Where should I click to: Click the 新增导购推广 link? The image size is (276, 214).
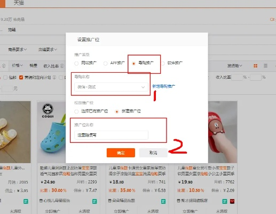164,86
